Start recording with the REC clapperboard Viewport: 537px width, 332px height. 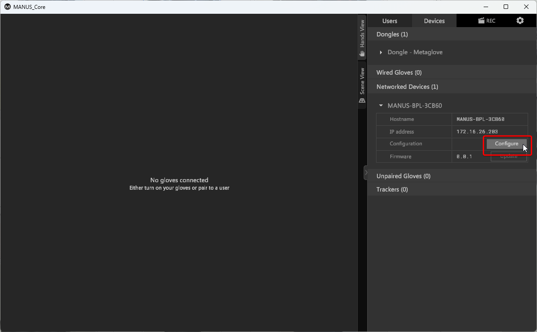tap(486, 21)
